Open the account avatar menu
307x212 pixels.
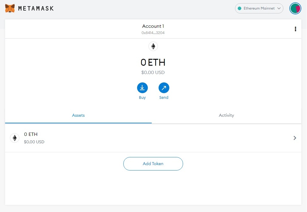click(x=295, y=8)
